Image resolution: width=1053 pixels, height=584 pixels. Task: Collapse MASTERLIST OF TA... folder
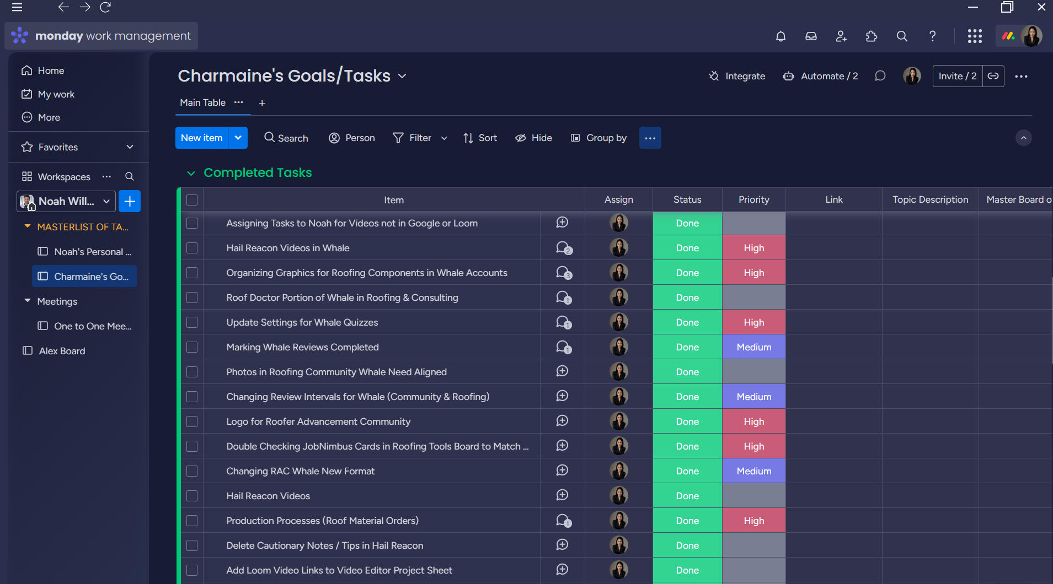pos(28,226)
